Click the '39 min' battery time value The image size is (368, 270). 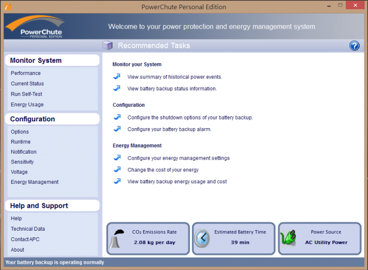240,242
